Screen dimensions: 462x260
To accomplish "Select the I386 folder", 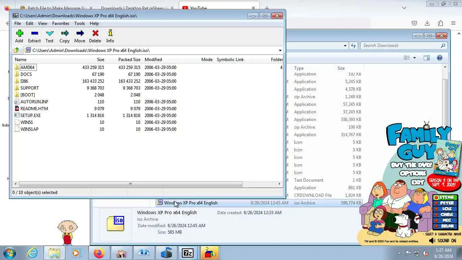I will pyautogui.click(x=24, y=81).
